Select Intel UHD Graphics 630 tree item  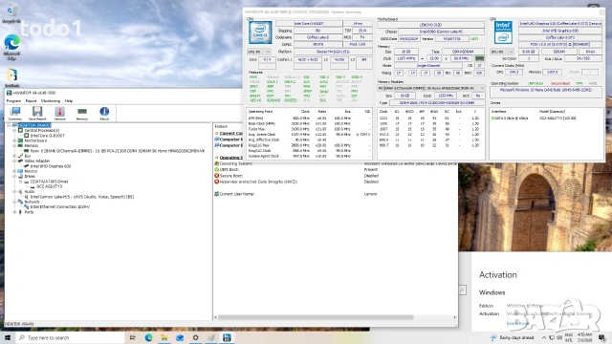[x=51, y=166]
